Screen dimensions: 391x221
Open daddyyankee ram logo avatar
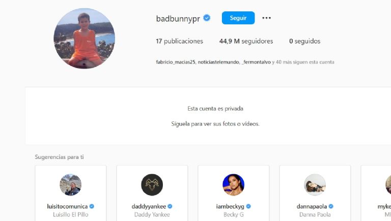[152, 184]
